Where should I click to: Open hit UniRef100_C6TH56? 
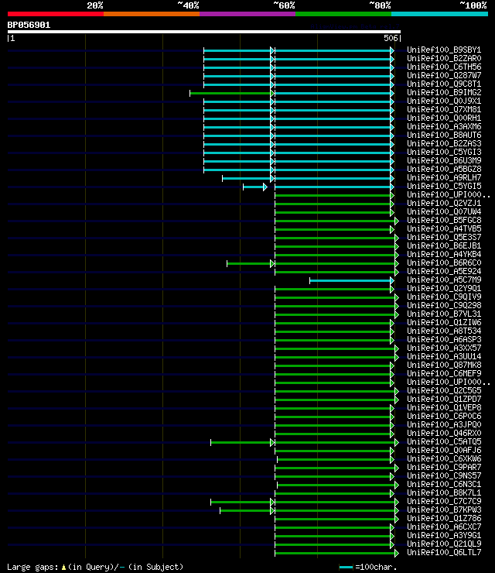tap(444, 67)
